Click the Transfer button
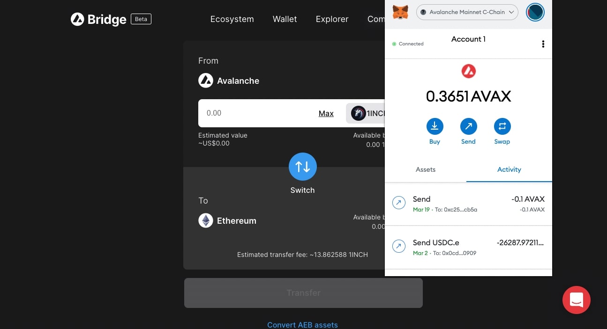 pos(303,293)
